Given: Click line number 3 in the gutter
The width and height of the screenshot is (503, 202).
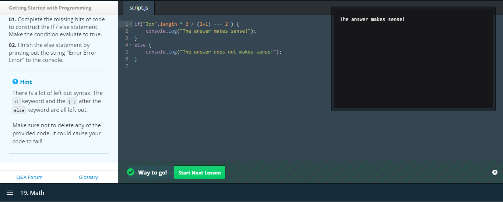Looking at the screenshot, I should click(x=127, y=38).
